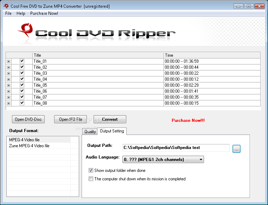The image size is (268, 205).
Task: Expand the Title_07 row
Action: tap(8, 97)
